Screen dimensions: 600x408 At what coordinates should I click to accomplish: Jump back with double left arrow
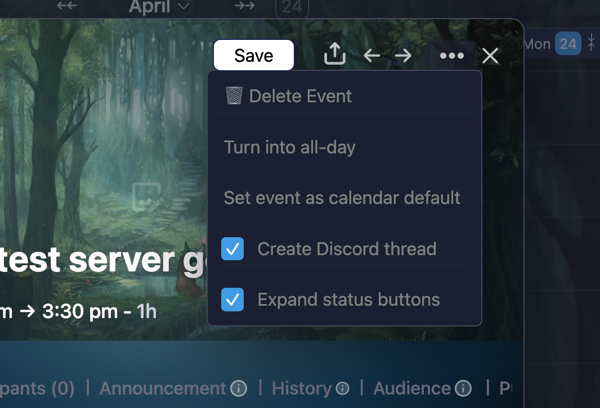[66, 6]
